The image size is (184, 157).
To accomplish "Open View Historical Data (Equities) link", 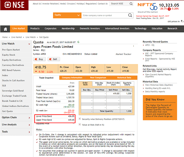I will coord(159,85).
